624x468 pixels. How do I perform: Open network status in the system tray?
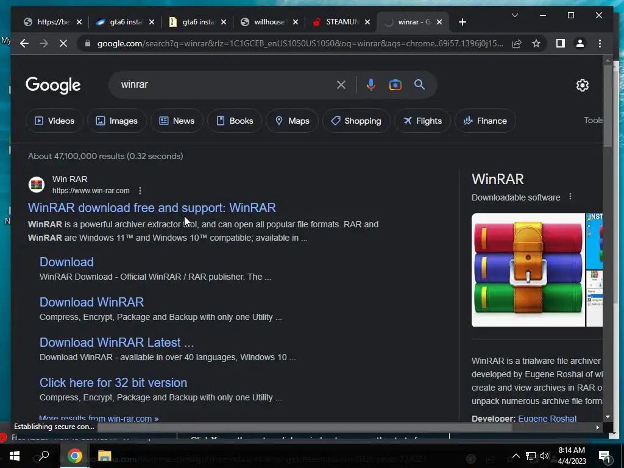click(x=531, y=456)
